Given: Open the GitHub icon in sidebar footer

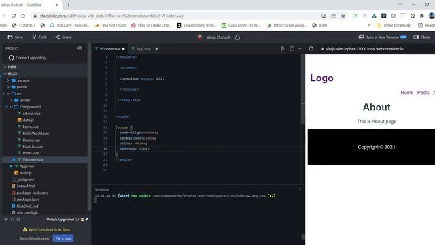Looking at the screenshot, I should pos(12,219).
